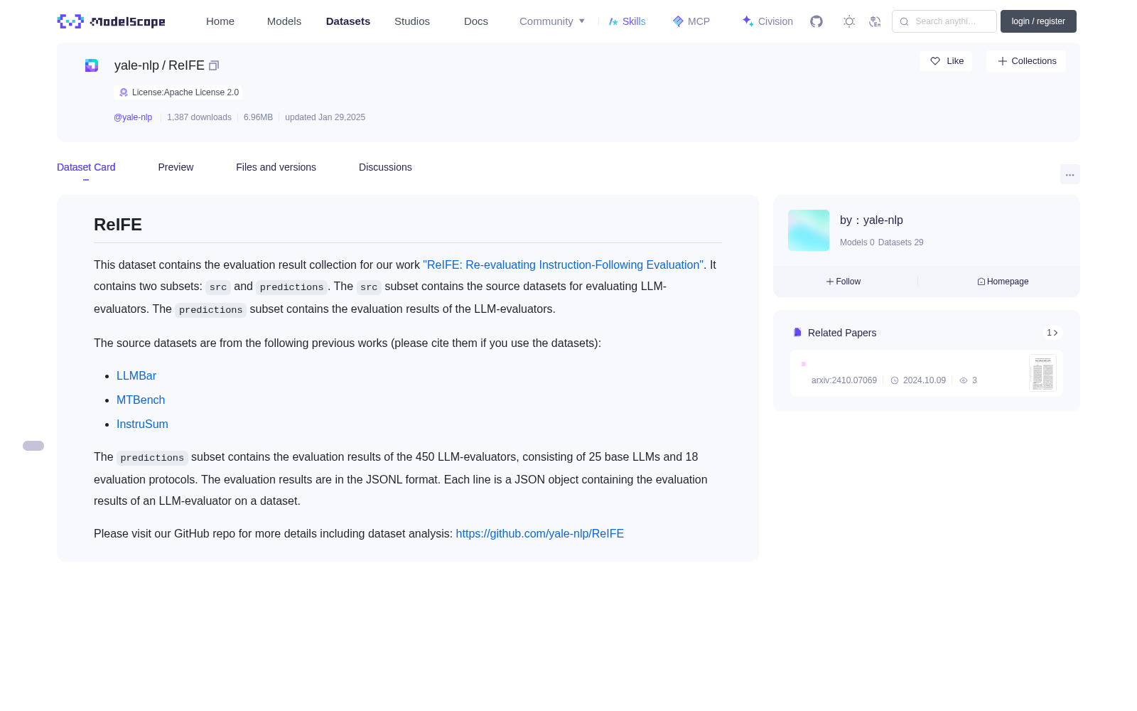Image resolution: width=1137 pixels, height=711 pixels.
Task: Open the Studios navigation item
Action: (412, 21)
